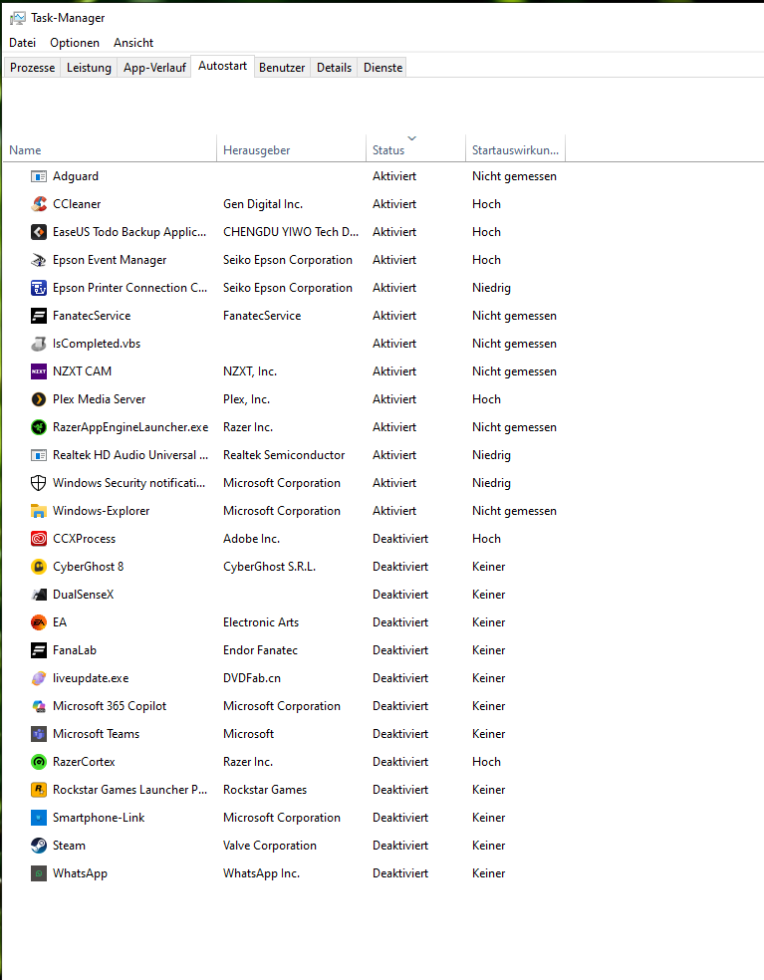Image resolution: width=764 pixels, height=980 pixels.
Task: Click the CyberGhost S.R.L. publisher text
Action: point(270,567)
